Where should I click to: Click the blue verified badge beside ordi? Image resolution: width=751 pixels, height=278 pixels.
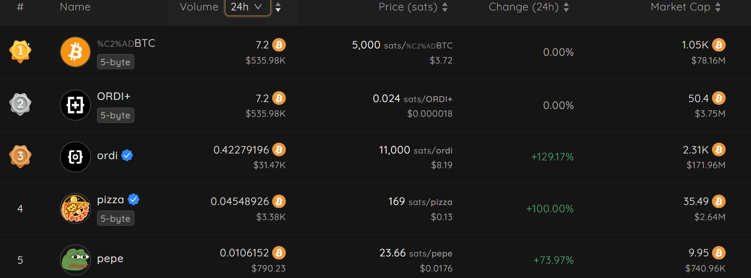click(x=127, y=155)
